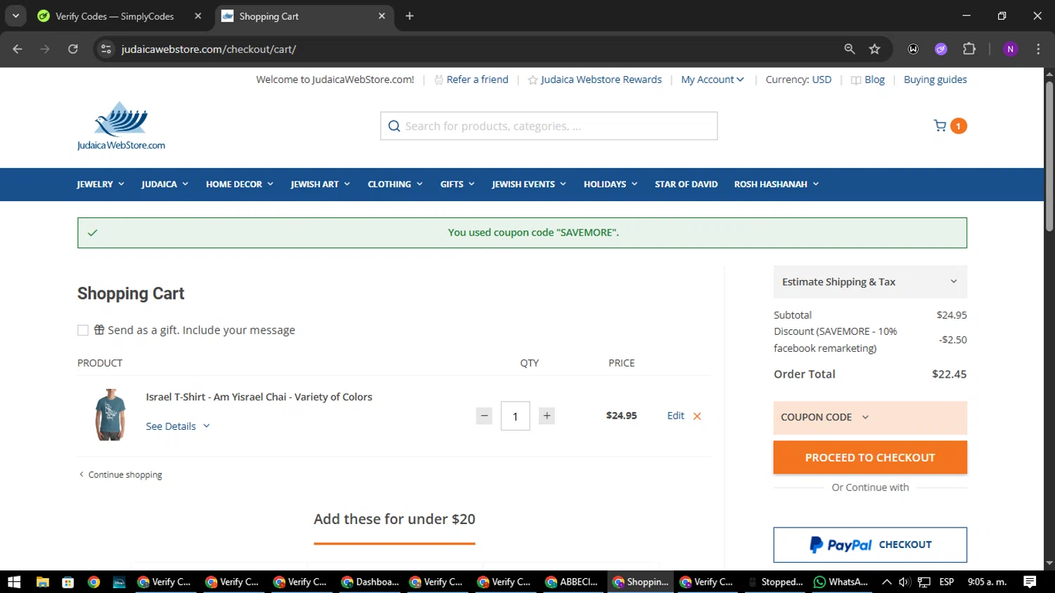Click Continue shopping link
Screen dimensions: 1055x593
click(x=120, y=475)
